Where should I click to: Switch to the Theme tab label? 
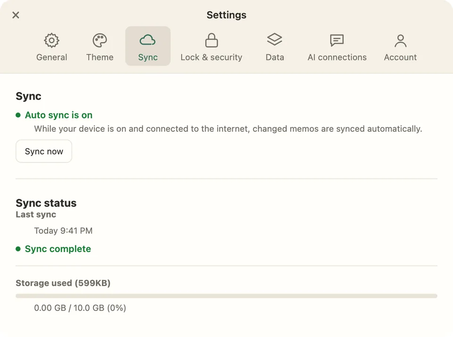(x=100, y=57)
